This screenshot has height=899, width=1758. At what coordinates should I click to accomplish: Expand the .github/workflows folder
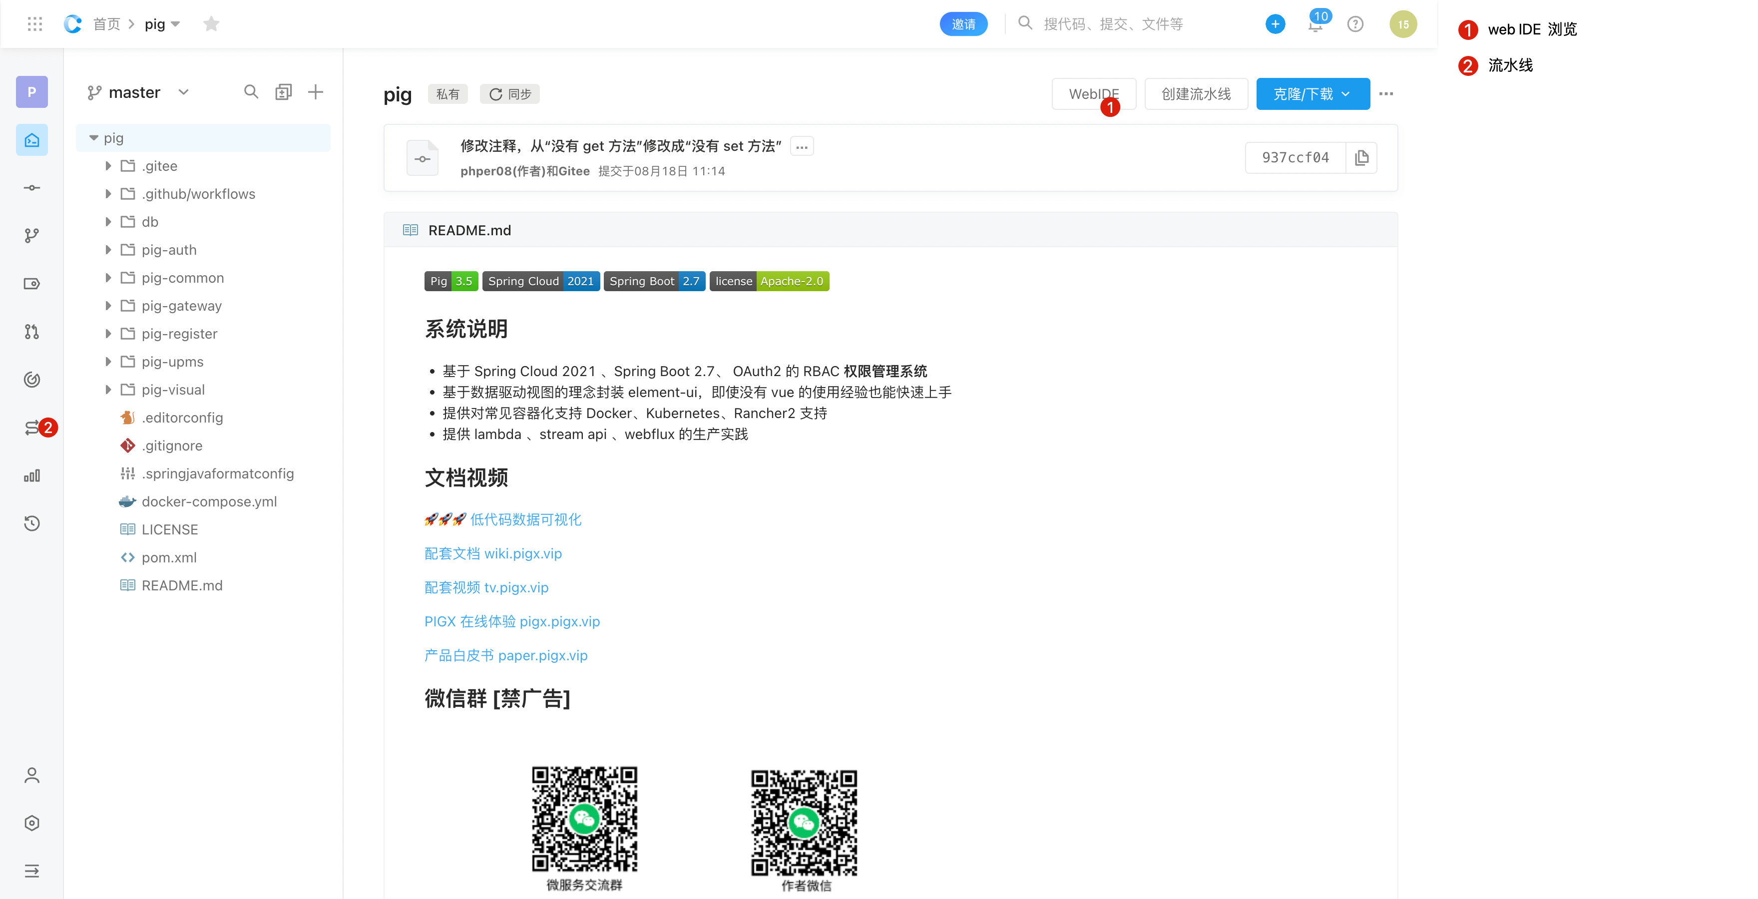click(108, 194)
